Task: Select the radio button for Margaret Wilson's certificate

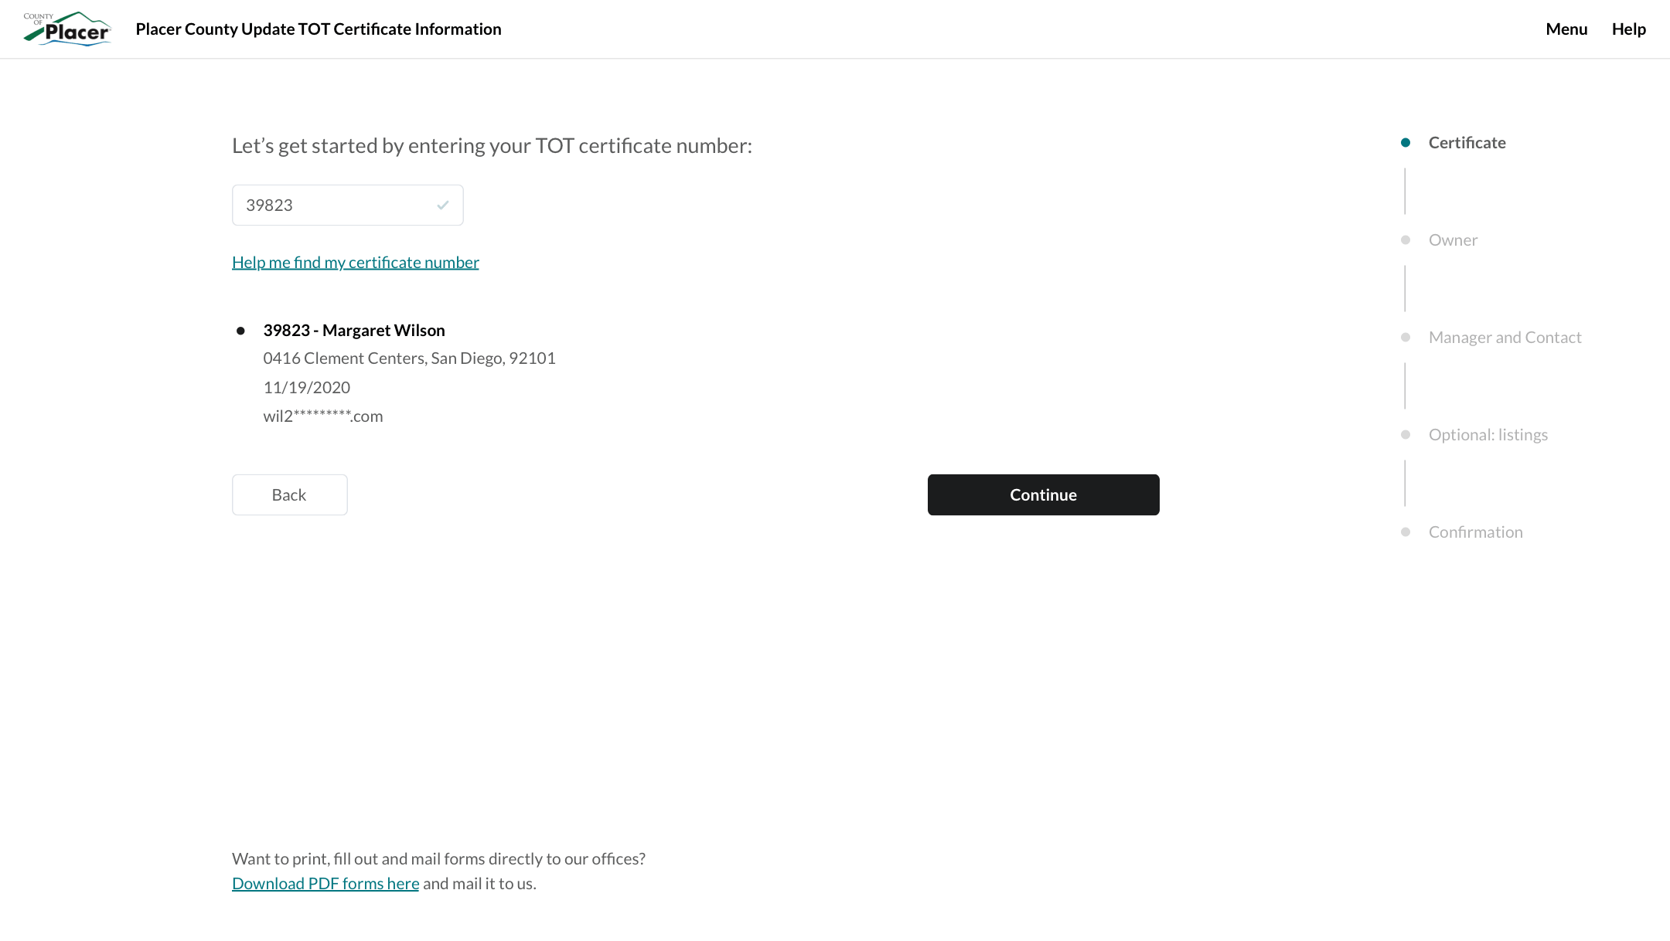Action: pyautogui.click(x=242, y=330)
